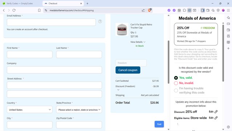Image resolution: width=232 pixels, height=131 pixels.
Task: Open the Country dropdown showing United States
Action: click(30, 110)
